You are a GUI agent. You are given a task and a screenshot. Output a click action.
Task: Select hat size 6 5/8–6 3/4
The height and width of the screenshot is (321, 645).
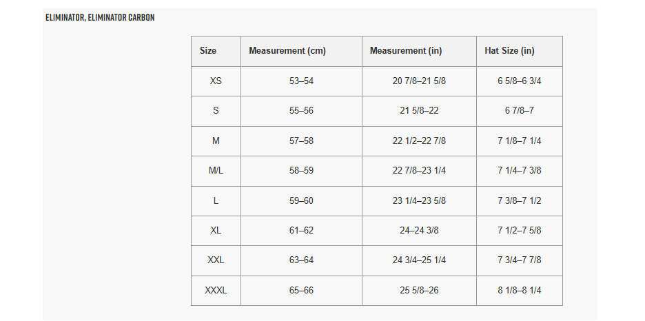point(520,81)
